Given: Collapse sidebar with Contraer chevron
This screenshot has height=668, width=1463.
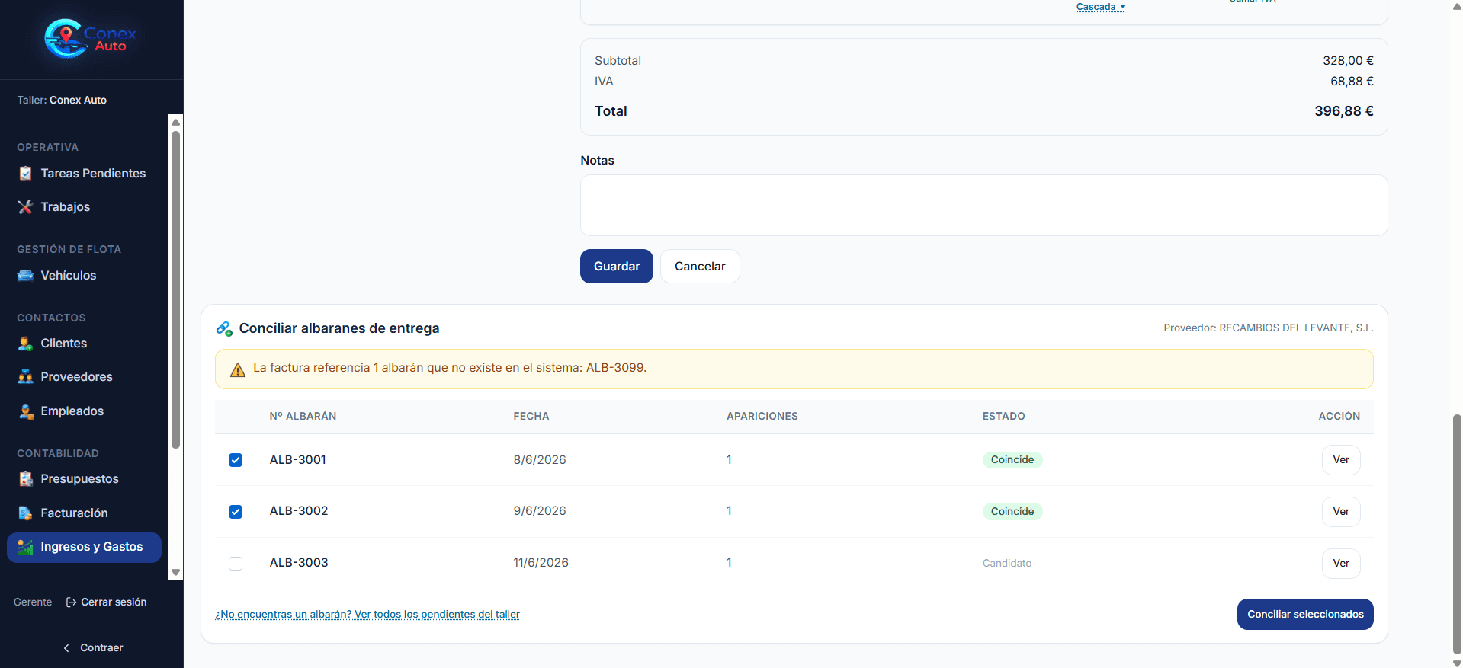Looking at the screenshot, I should pyautogui.click(x=66, y=648).
